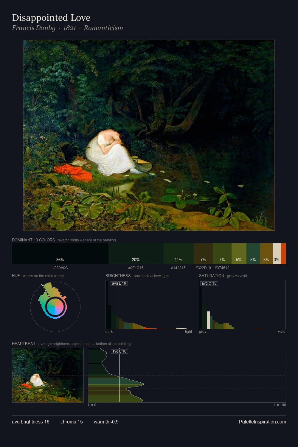Click the 'avg L 16' brightness label
Viewport: 298px width, 447px height.
point(119,283)
